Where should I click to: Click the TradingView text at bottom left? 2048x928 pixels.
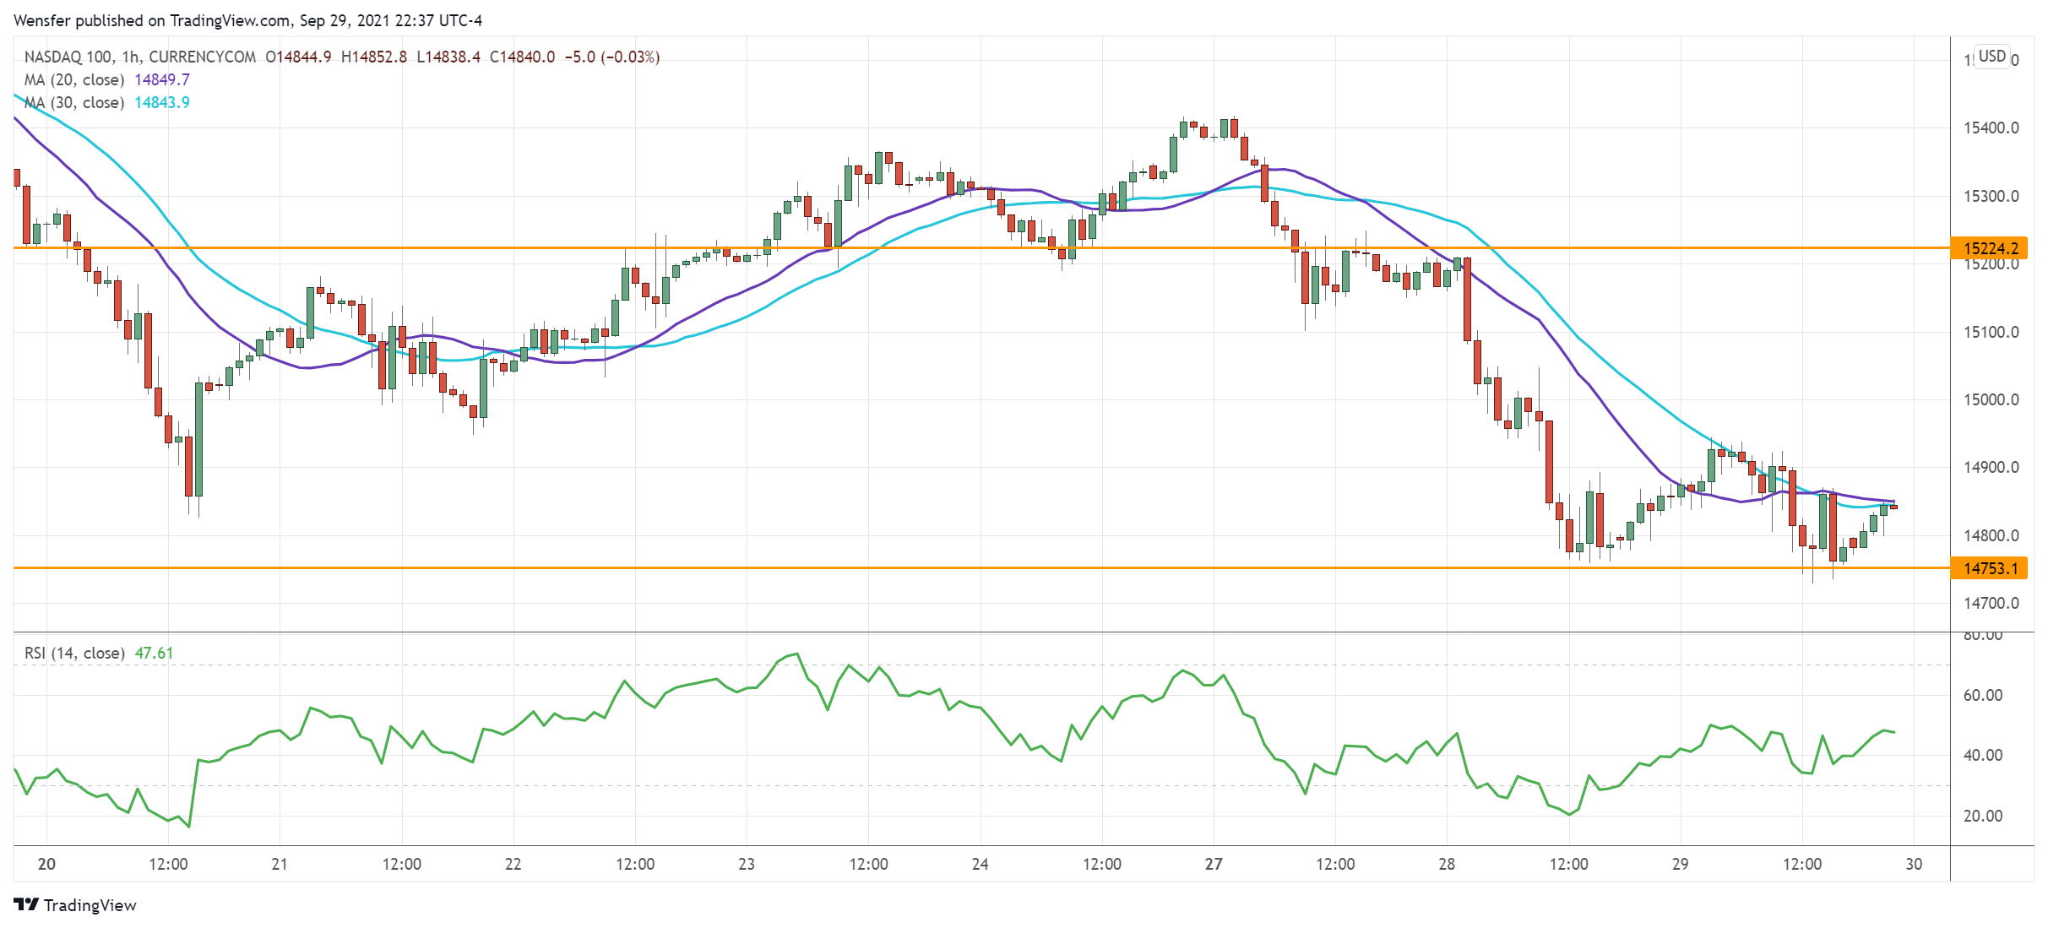coord(90,905)
